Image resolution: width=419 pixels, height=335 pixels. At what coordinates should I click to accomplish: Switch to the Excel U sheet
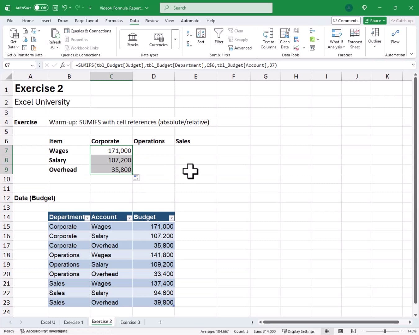click(48, 322)
